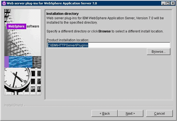Viewport: 177px width, 121px height.
Task: Click the Browse... button
Action: coord(159,51)
